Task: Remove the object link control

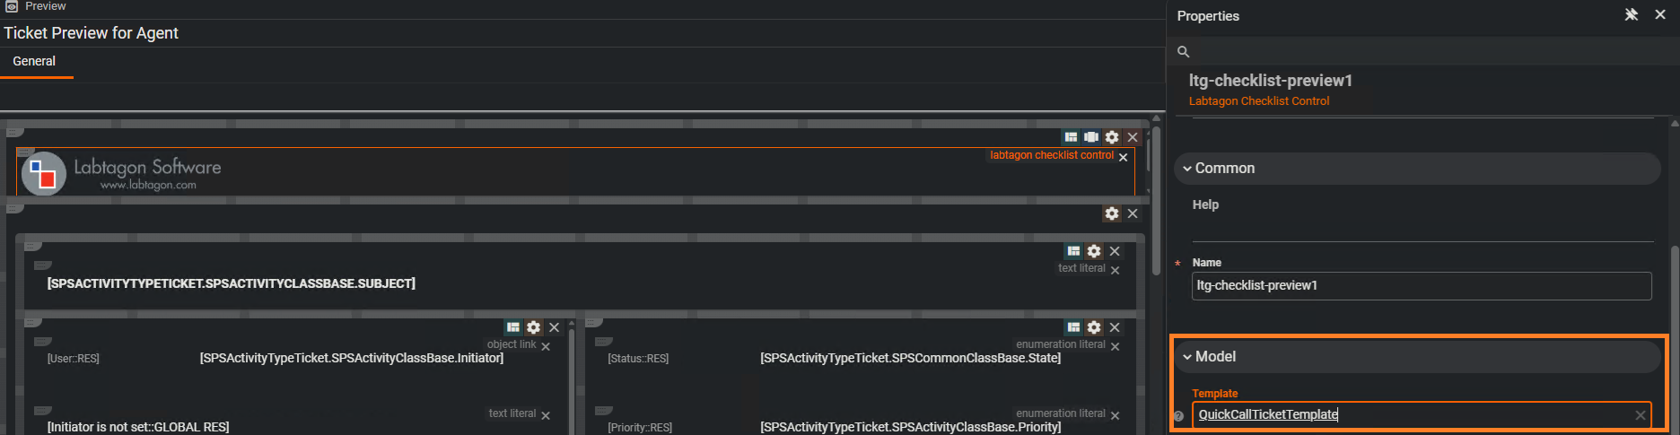Action: tap(546, 347)
